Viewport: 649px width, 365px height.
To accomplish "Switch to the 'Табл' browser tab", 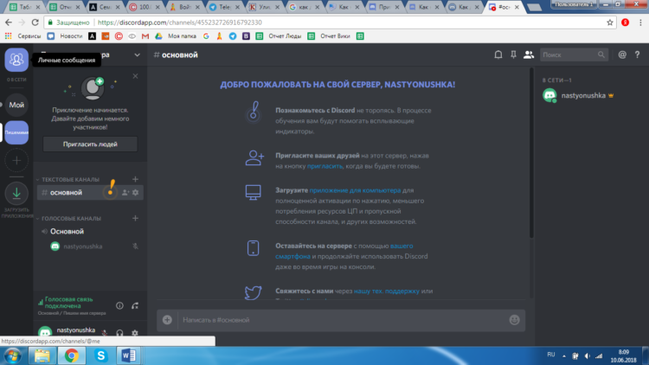I will click(25, 7).
